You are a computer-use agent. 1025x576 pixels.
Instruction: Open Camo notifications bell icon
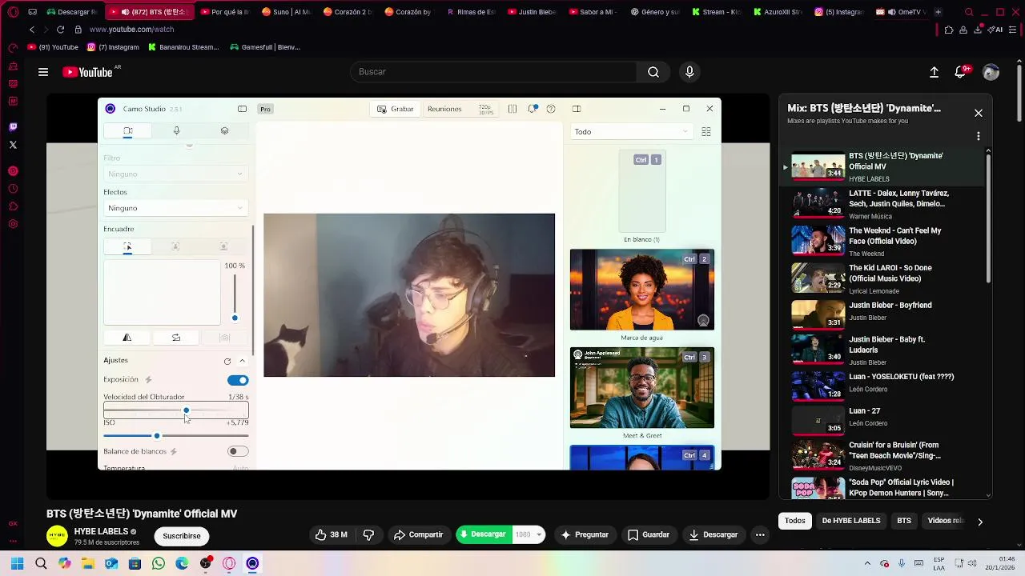pos(533,109)
